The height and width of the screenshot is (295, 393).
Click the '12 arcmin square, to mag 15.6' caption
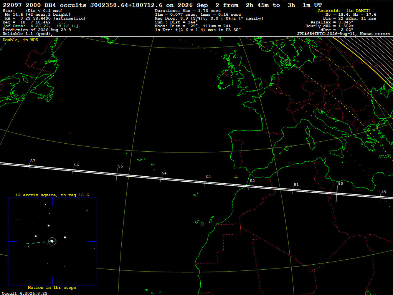[52, 195]
